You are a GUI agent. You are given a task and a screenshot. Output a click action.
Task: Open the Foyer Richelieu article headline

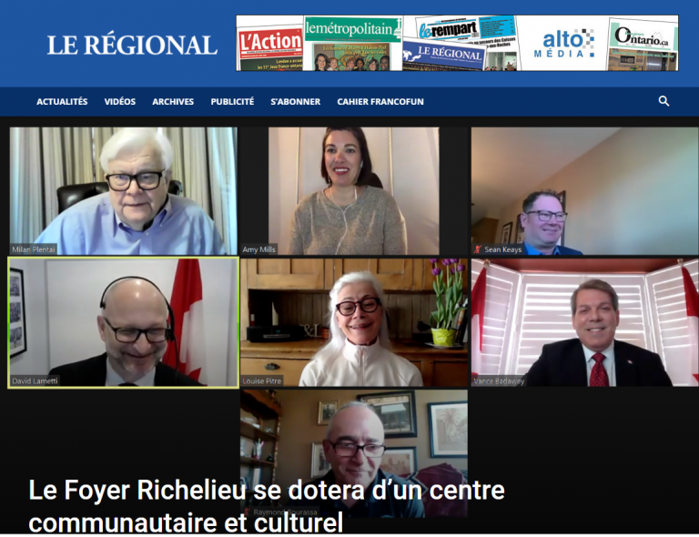pyautogui.click(x=267, y=506)
